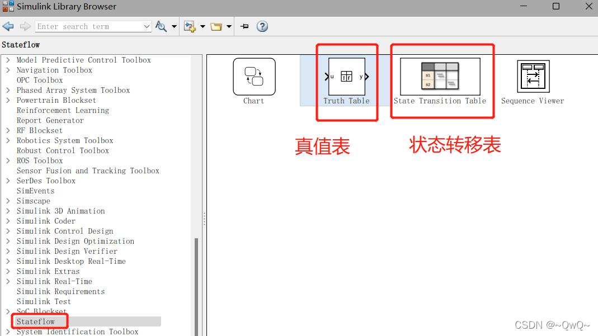
Task: Select Simulink Real-Time library
Action: [x=54, y=282]
